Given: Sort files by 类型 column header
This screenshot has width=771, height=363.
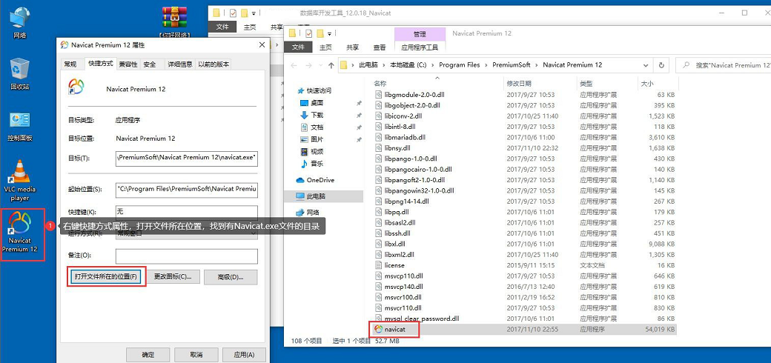Looking at the screenshot, I should [x=586, y=84].
